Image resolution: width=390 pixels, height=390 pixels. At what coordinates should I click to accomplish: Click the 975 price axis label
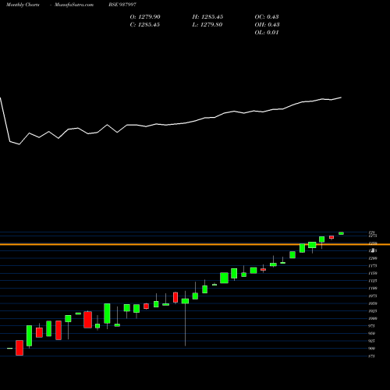[x=372, y=326]
